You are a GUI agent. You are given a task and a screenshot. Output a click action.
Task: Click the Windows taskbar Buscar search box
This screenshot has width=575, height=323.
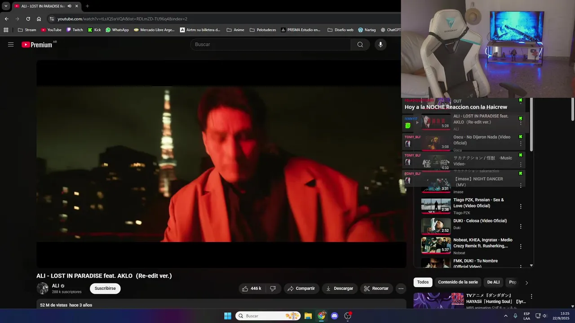pos(268,316)
